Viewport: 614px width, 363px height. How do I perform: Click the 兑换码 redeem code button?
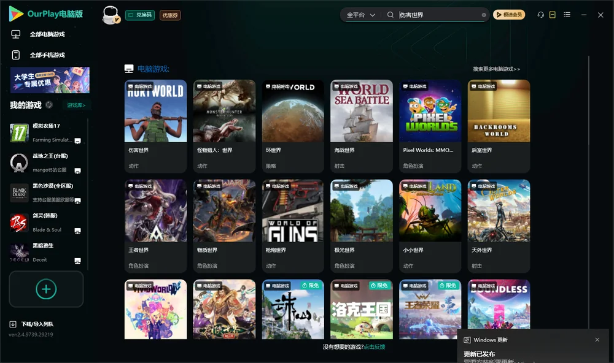coord(140,15)
